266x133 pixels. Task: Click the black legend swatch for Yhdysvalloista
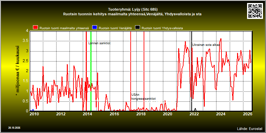[x=137, y=28]
